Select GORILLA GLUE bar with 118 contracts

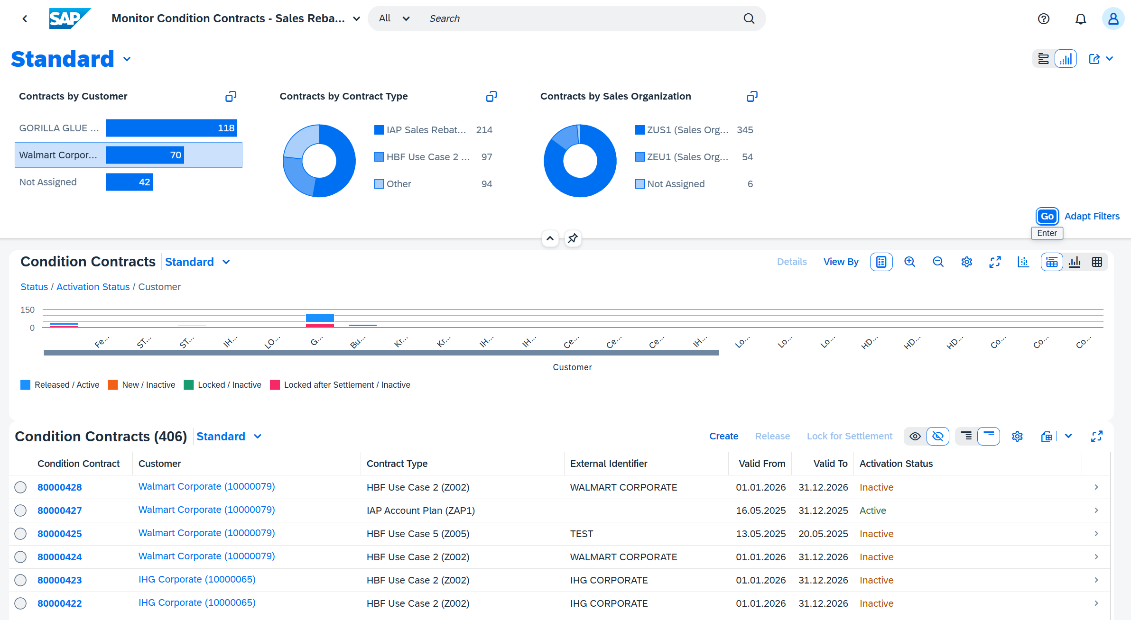pyautogui.click(x=171, y=128)
